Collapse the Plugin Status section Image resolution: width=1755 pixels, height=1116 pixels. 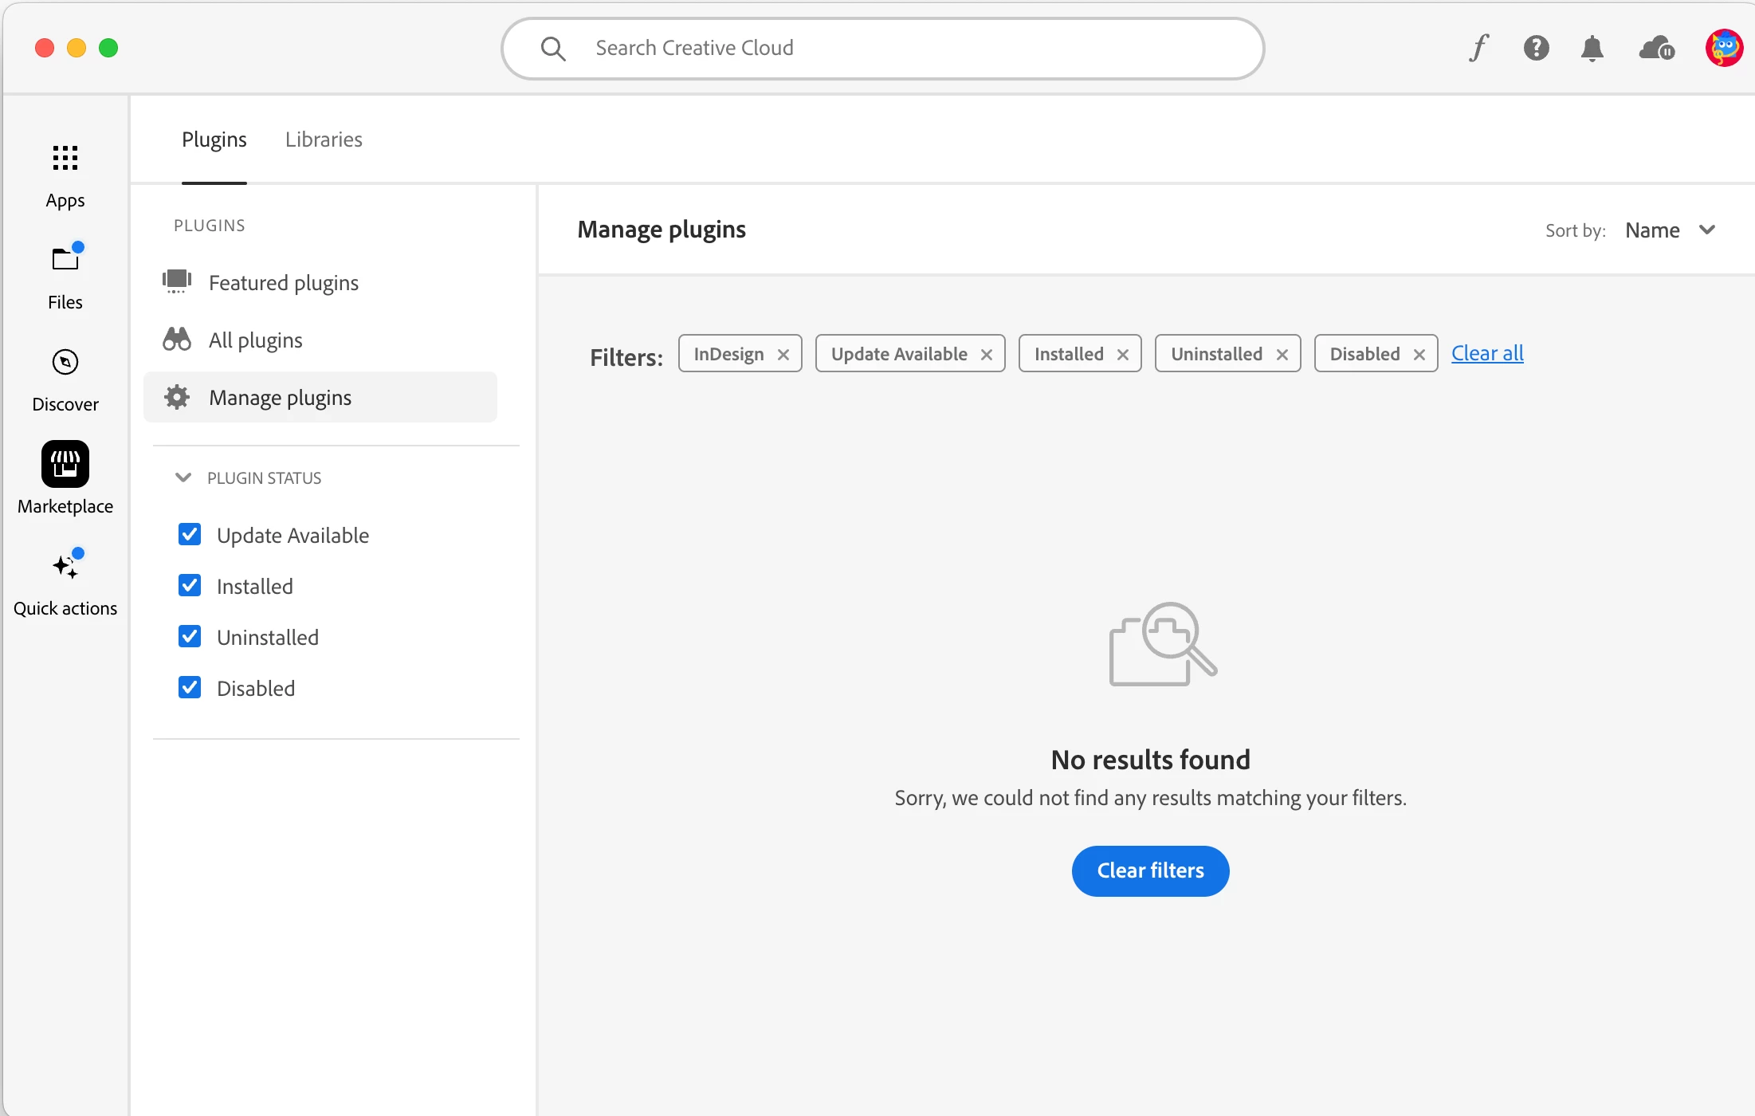pyautogui.click(x=183, y=477)
